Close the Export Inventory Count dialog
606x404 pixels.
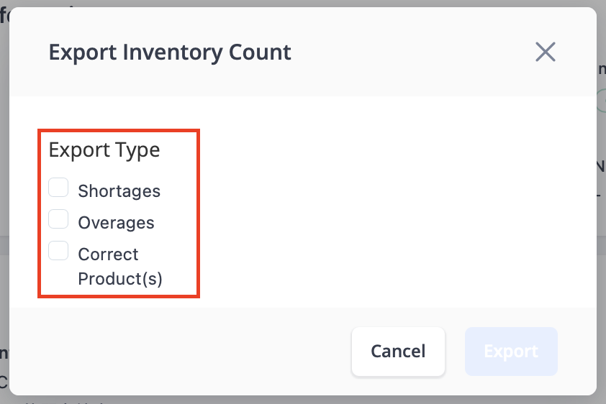(x=546, y=52)
